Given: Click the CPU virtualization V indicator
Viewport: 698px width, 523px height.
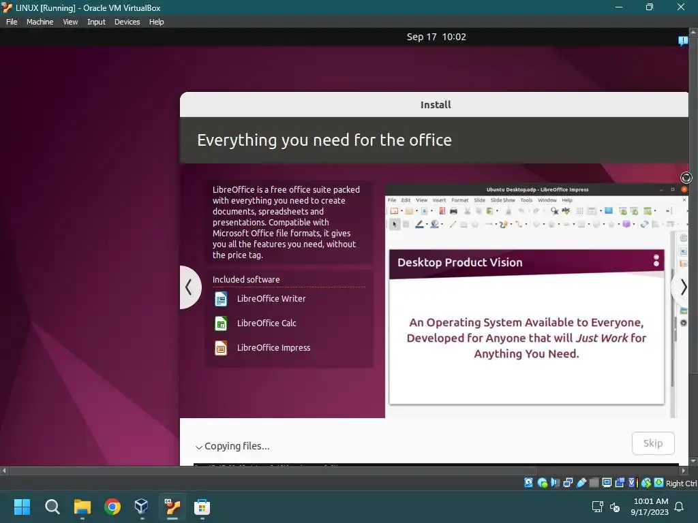Looking at the screenshot, I should (x=632, y=483).
